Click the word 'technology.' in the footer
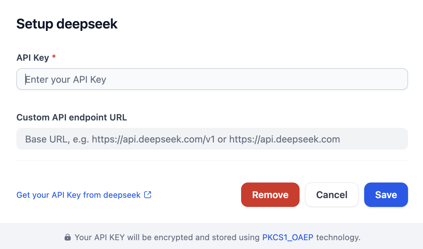Screen dimensions: 423x249 [338, 237]
